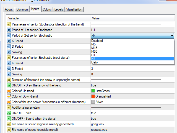This screenshot has width=177, height=133.
Task: Choose 'M5' from the period list
Action: (132, 44)
